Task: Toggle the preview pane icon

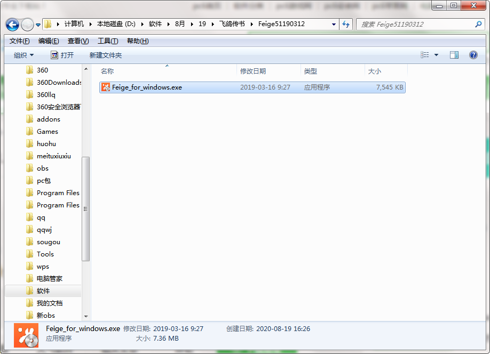Action: click(x=454, y=55)
